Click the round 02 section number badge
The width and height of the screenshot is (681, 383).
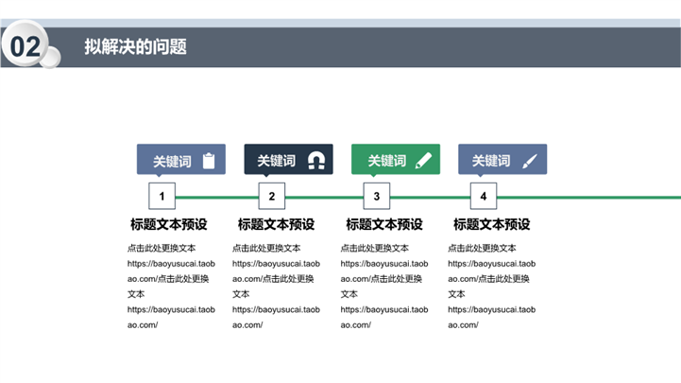pos(26,47)
